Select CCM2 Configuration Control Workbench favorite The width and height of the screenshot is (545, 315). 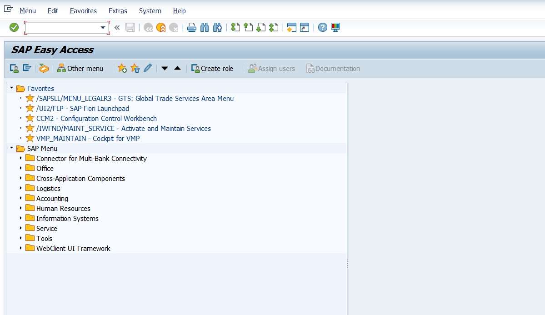point(97,119)
